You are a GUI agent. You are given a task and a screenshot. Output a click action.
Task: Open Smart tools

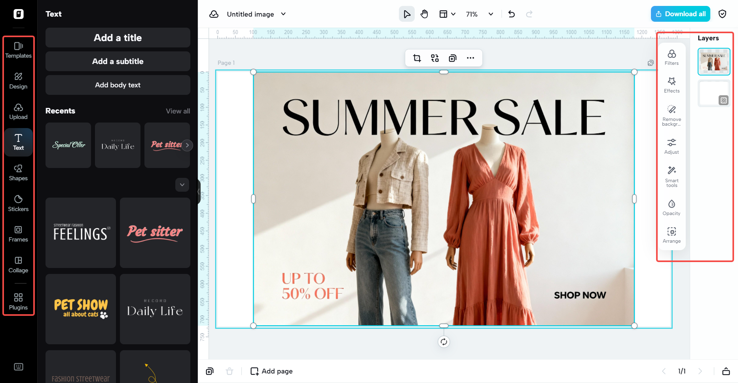(x=672, y=176)
